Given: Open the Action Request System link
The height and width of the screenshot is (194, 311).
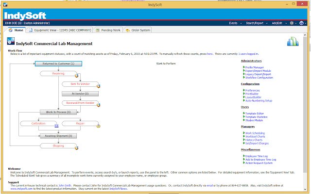Looking at the screenshot, I should coord(259,163).
